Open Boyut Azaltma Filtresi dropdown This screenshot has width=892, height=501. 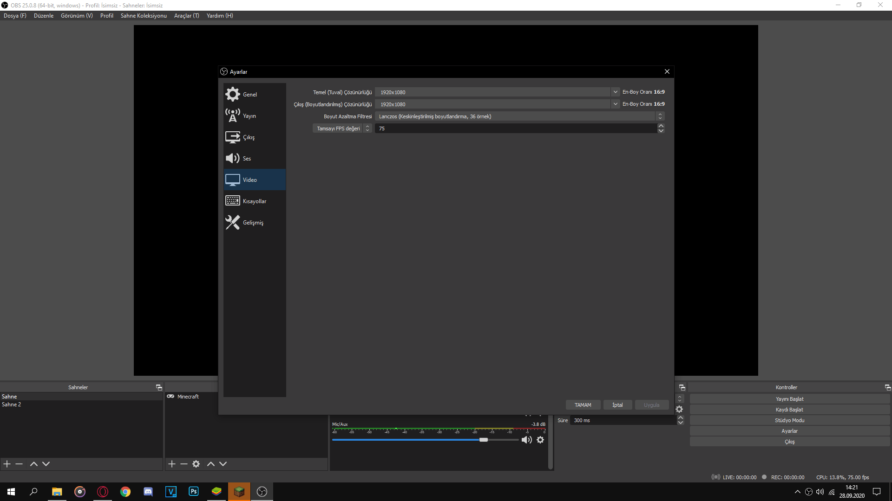coord(660,116)
